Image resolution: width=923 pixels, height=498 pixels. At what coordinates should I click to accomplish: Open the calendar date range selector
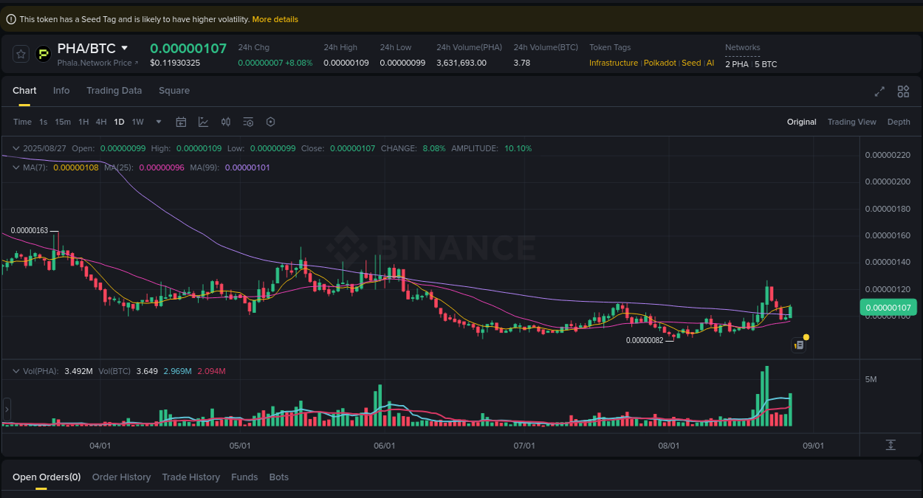click(181, 122)
